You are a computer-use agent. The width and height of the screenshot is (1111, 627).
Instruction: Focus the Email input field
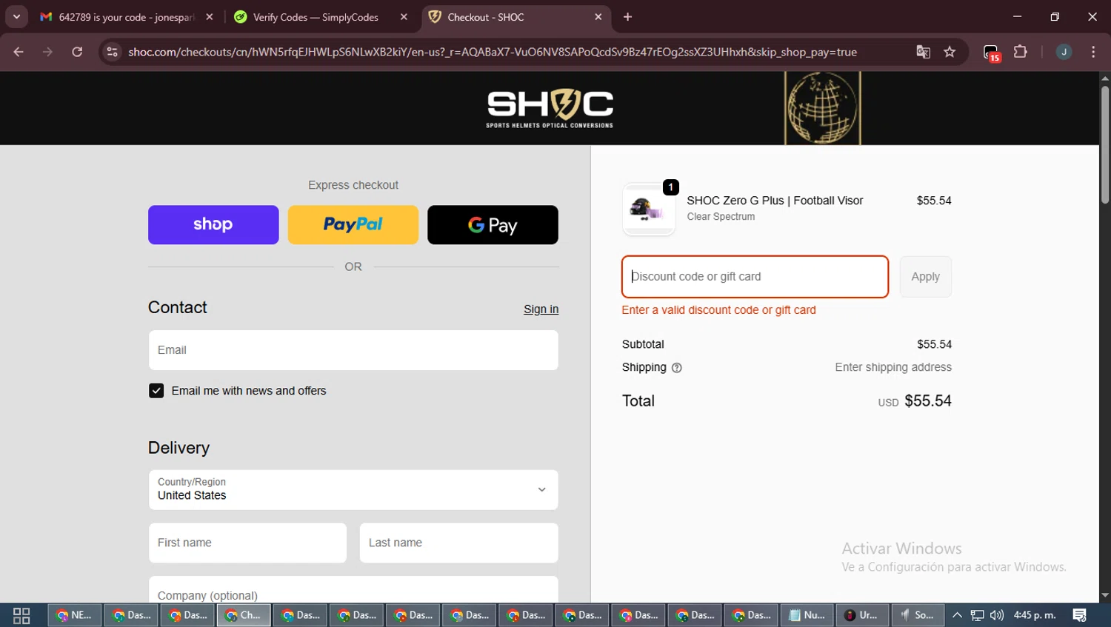click(353, 350)
